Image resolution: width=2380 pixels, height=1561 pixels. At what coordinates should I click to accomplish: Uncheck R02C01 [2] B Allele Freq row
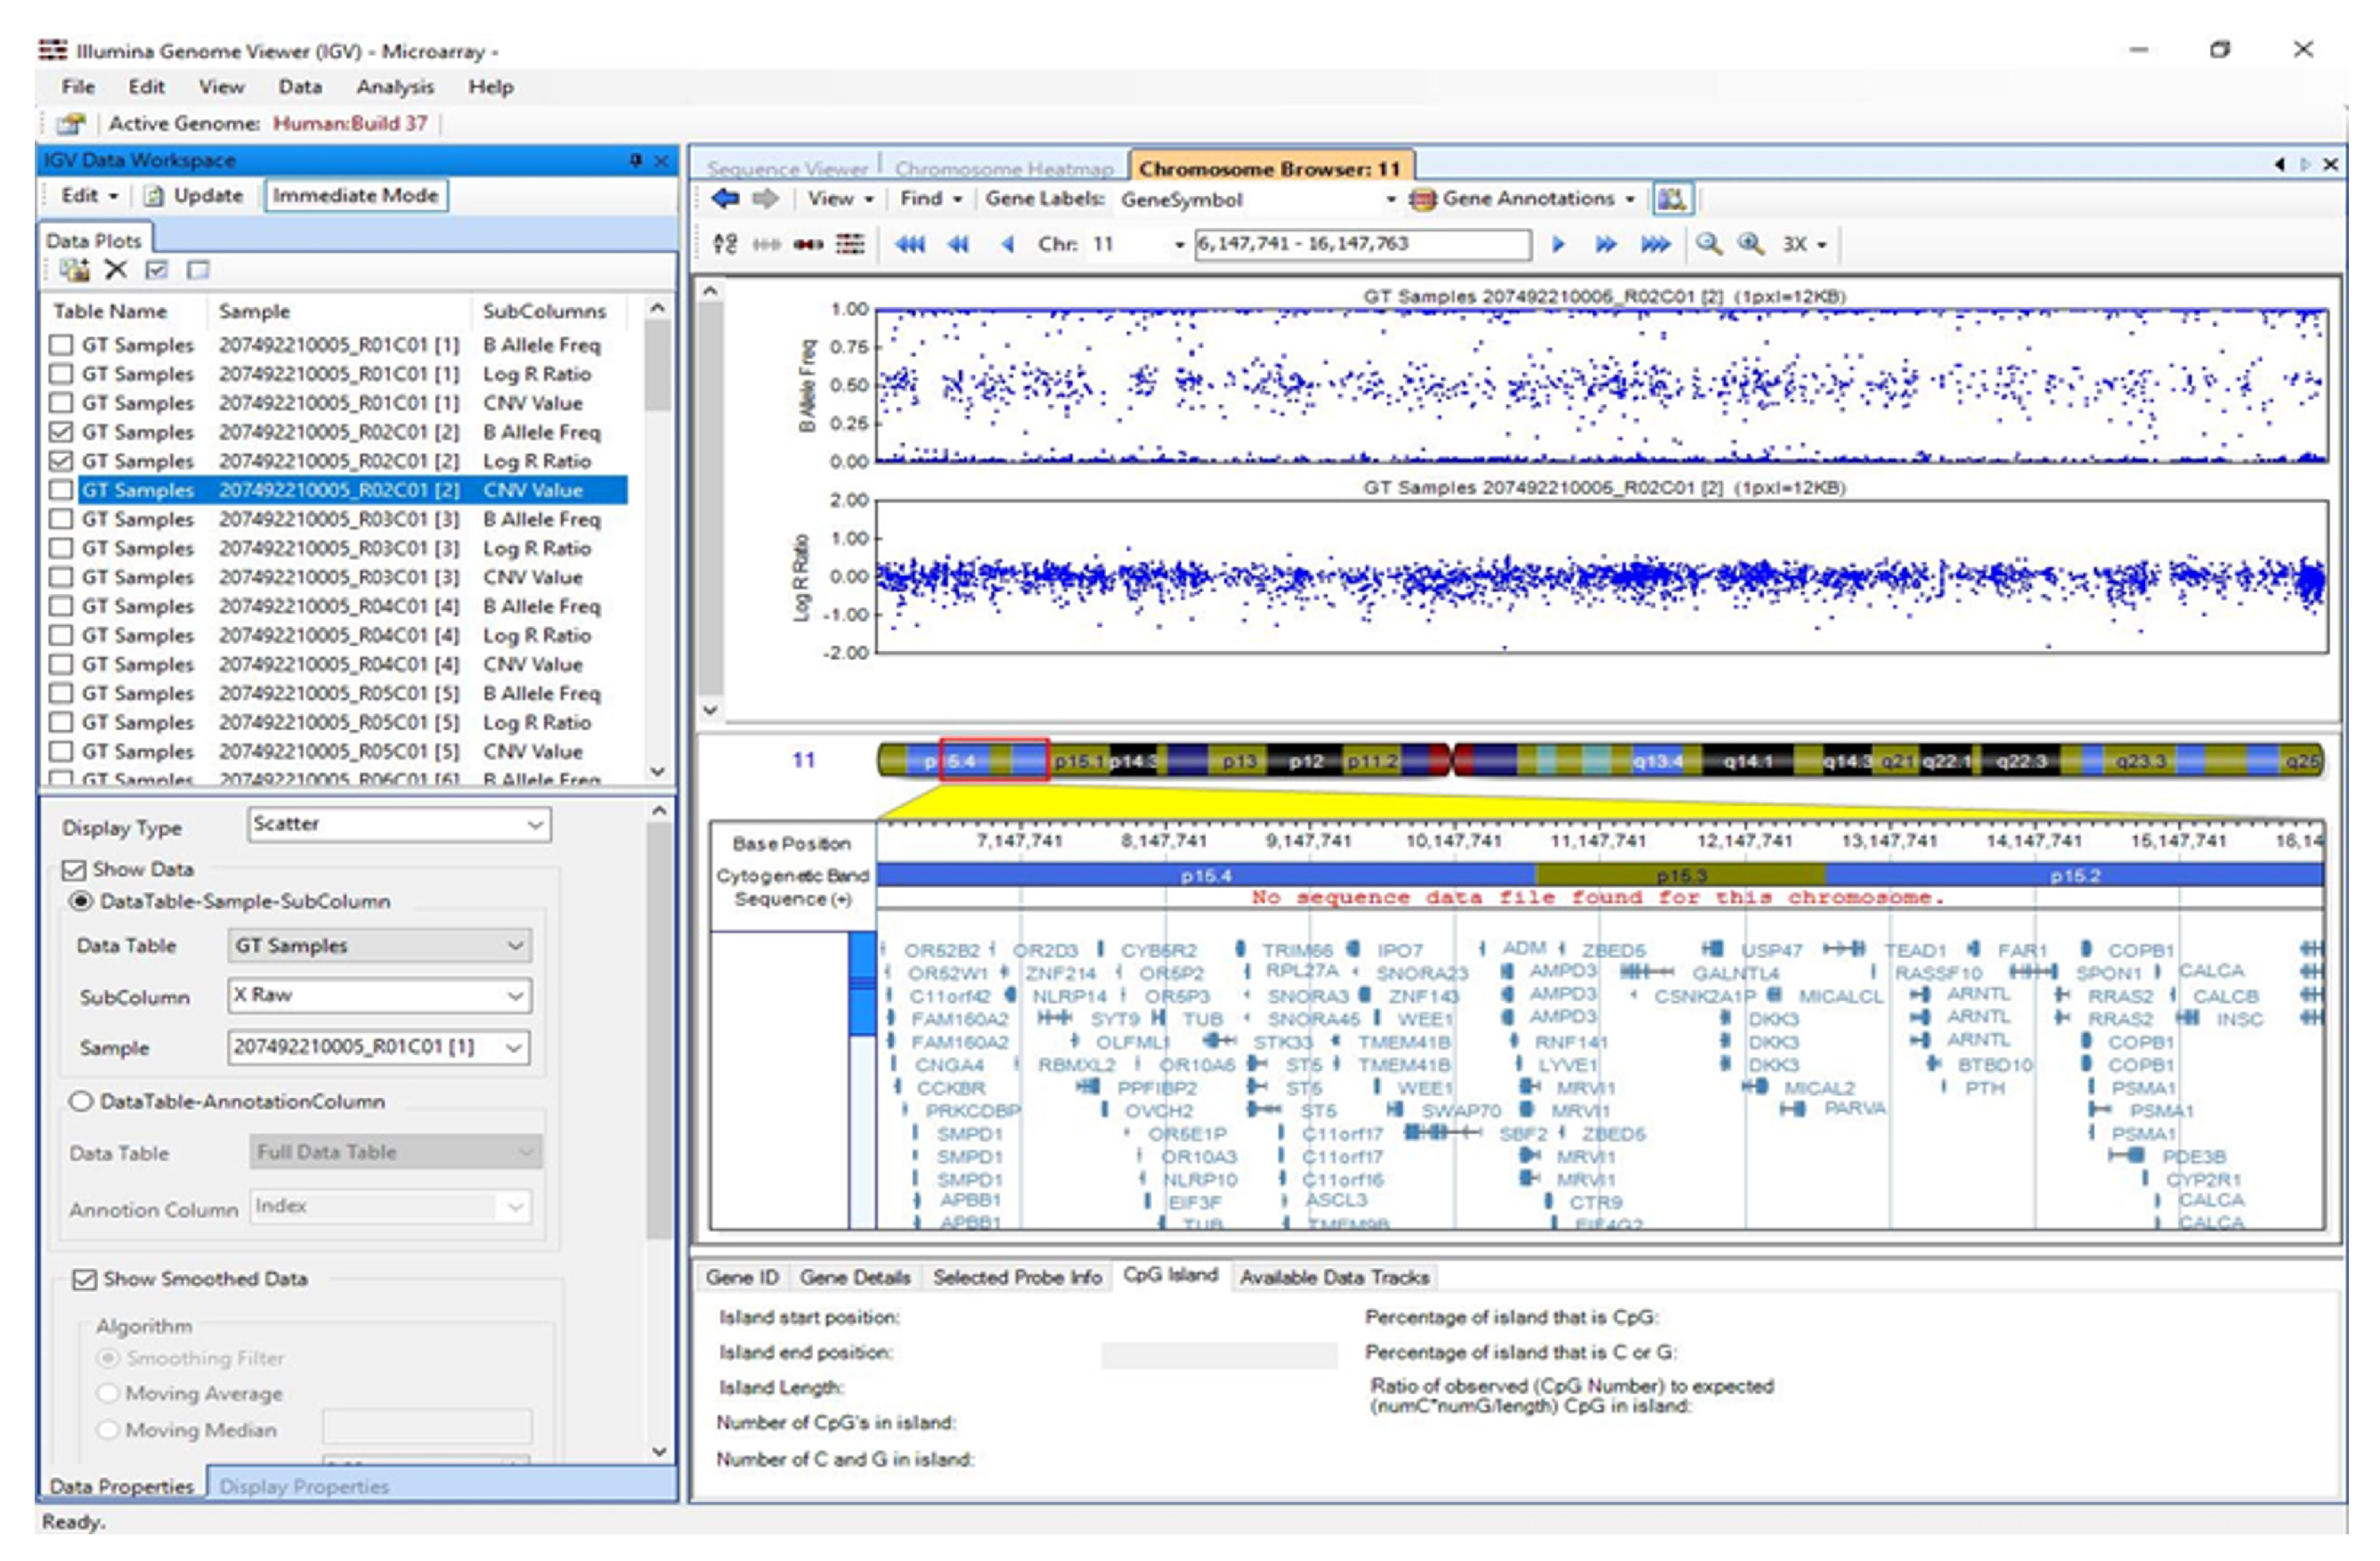pyautogui.click(x=61, y=432)
